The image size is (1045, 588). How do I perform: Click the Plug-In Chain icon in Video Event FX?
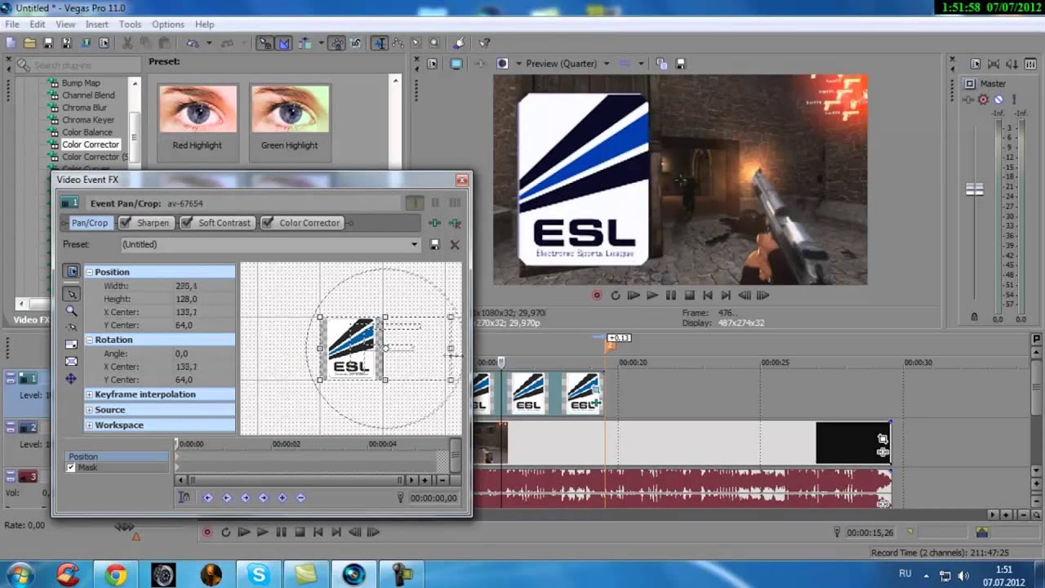435,223
